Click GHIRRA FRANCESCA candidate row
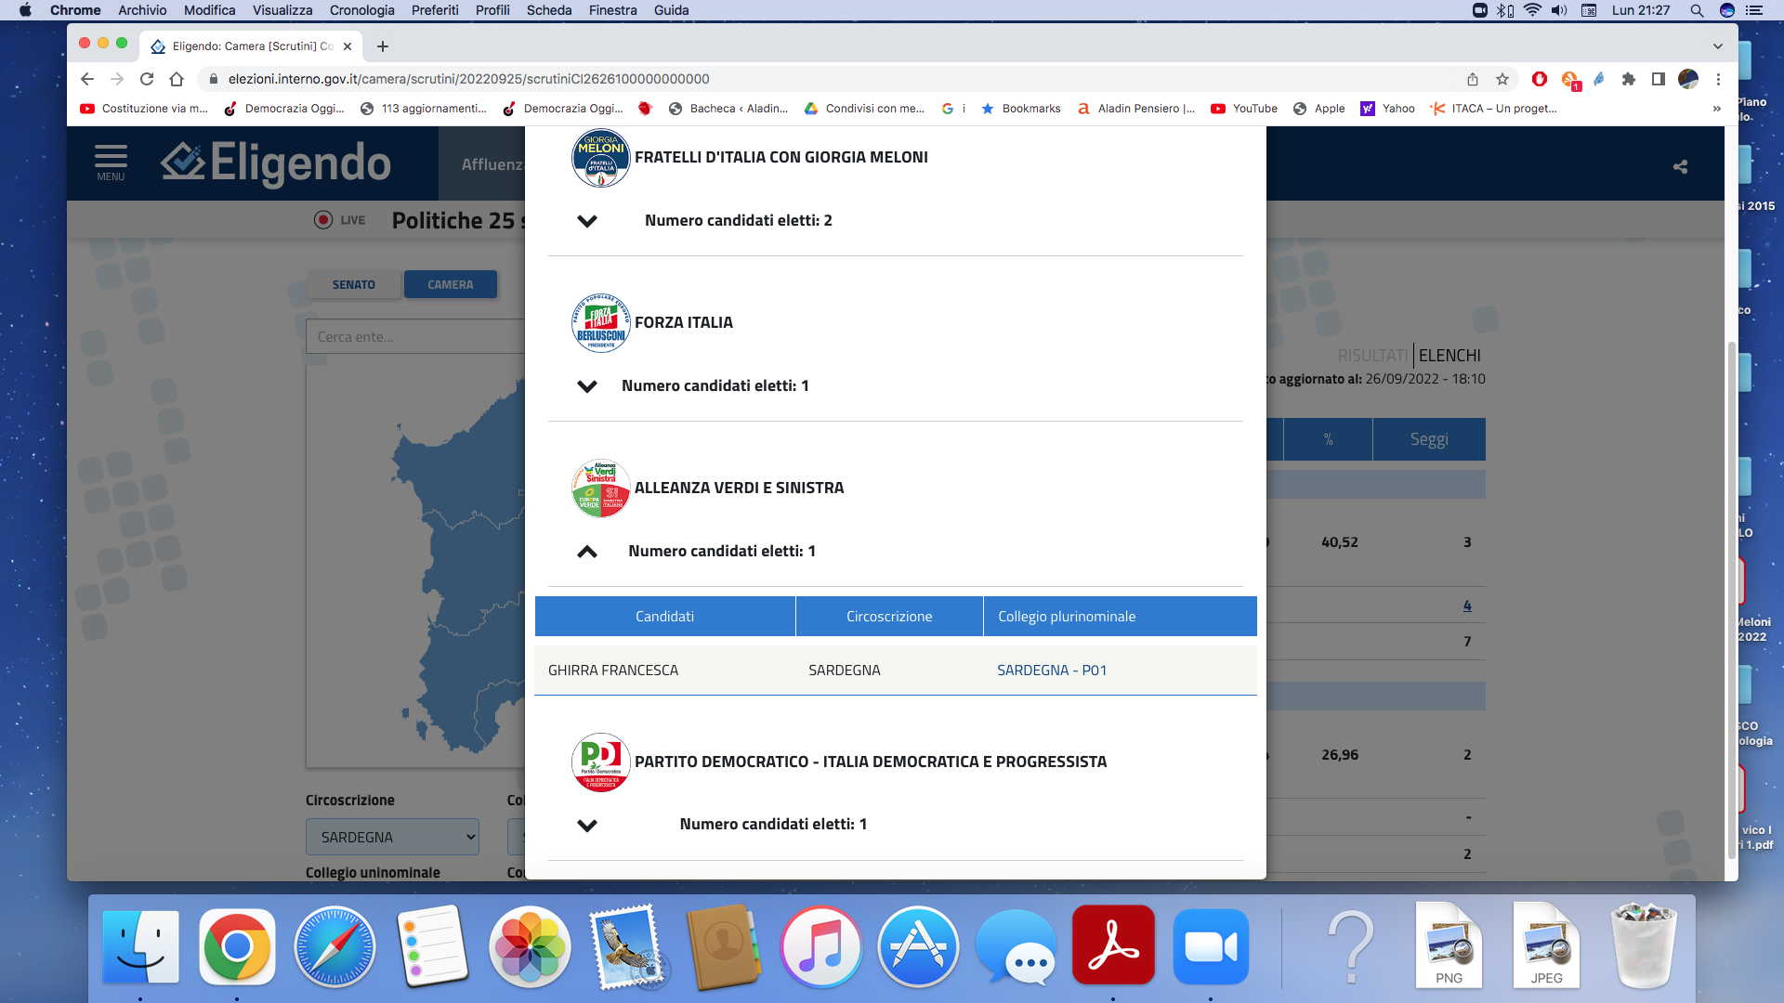The image size is (1784, 1003). [896, 671]
